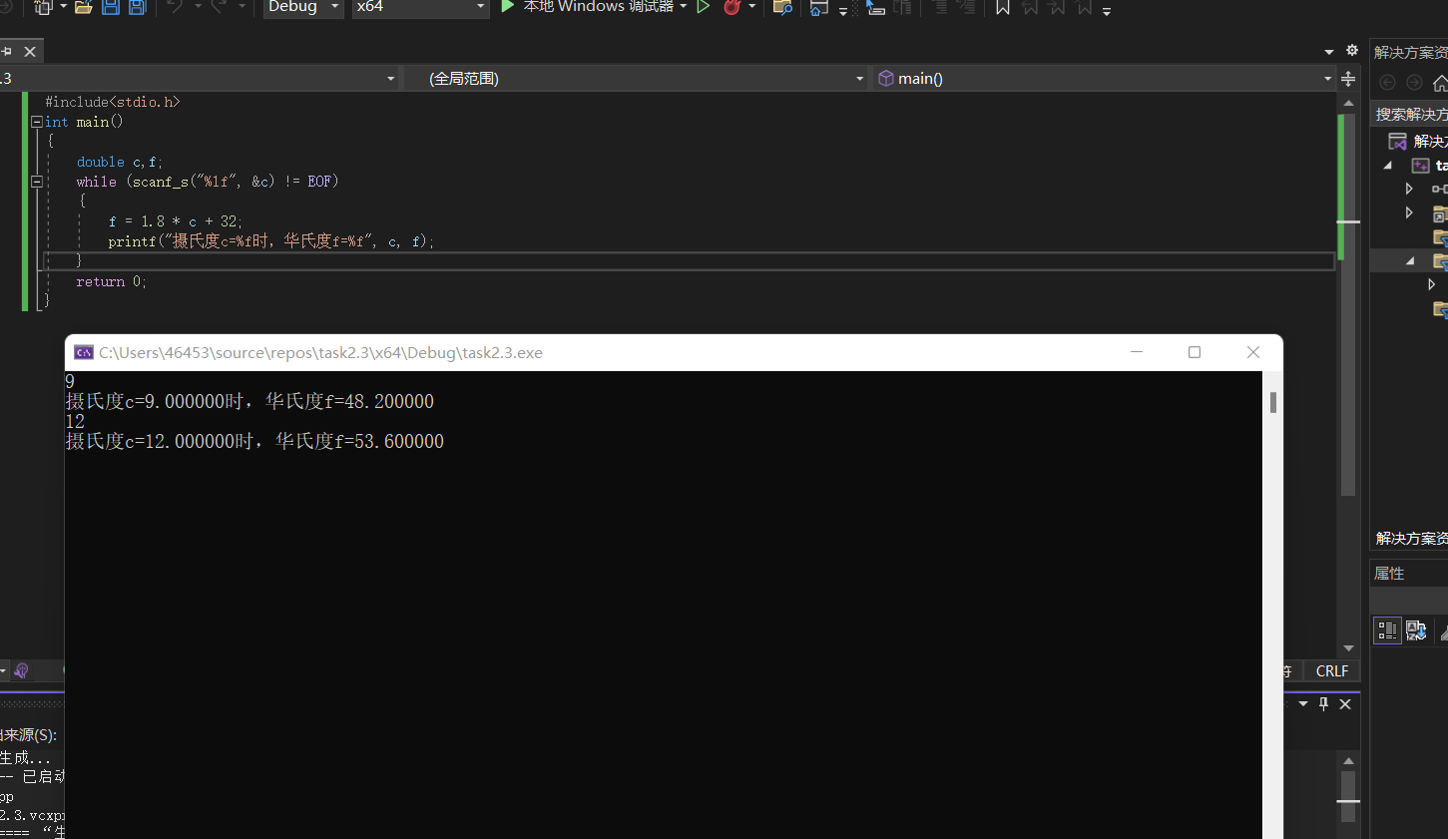Click the hot reload flame icon

pos(731,7)
